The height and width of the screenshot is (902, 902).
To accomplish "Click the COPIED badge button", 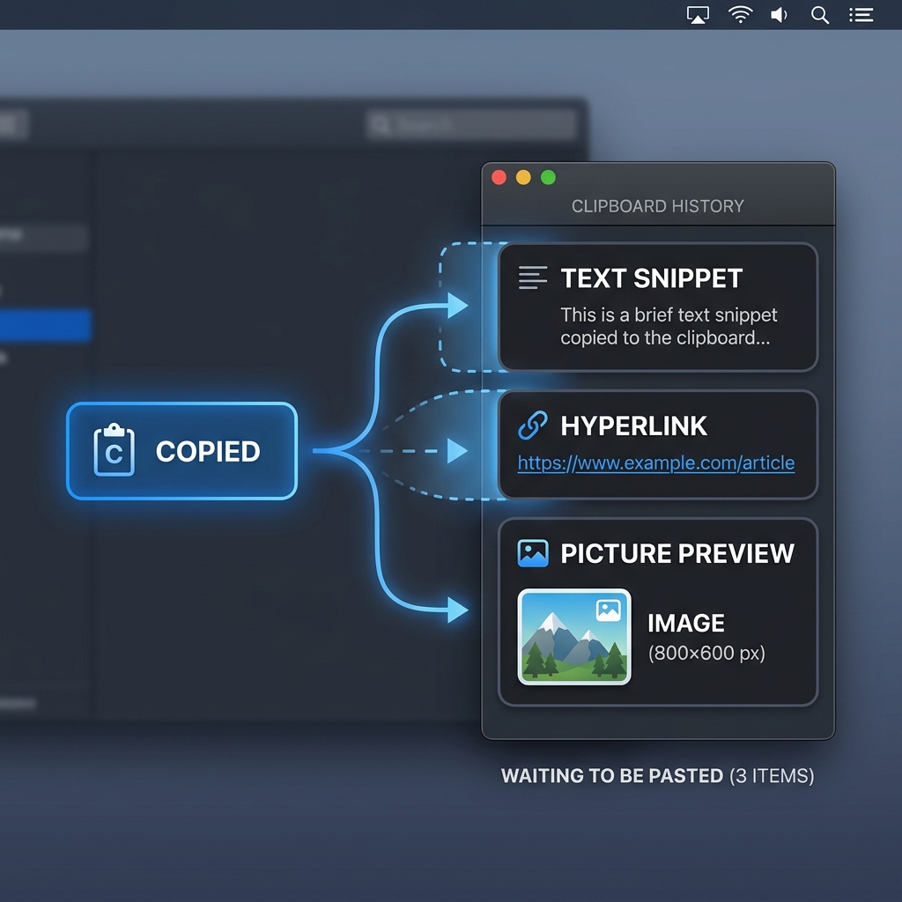I will click(x=181, y=450).
